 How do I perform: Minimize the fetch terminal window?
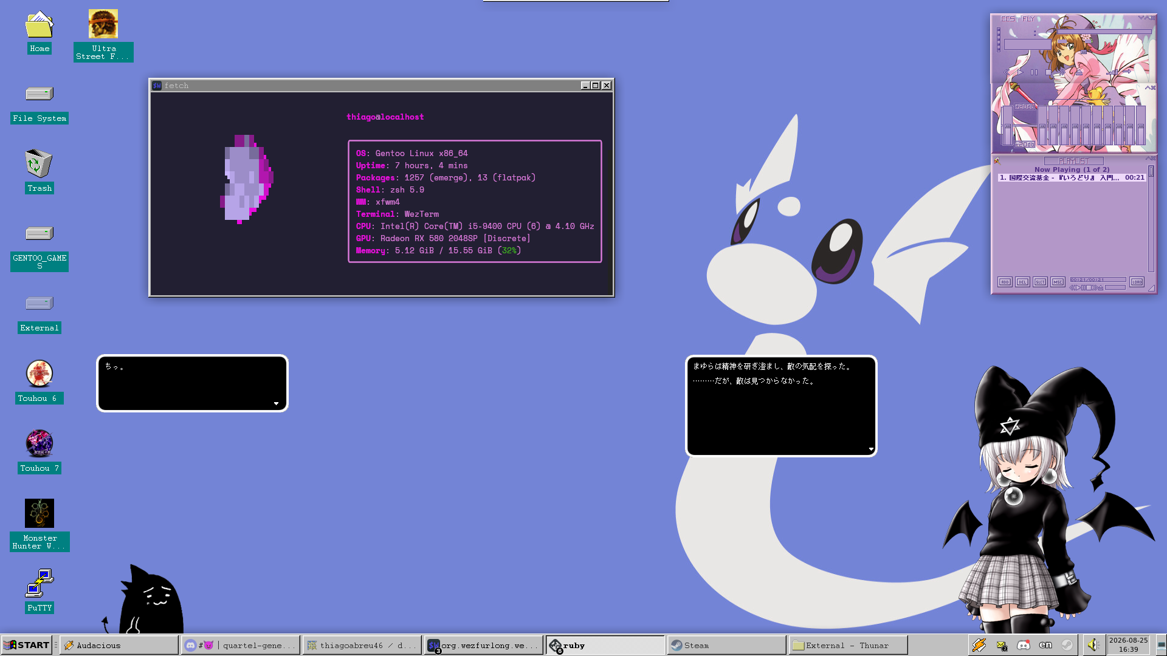pos(585,86)
